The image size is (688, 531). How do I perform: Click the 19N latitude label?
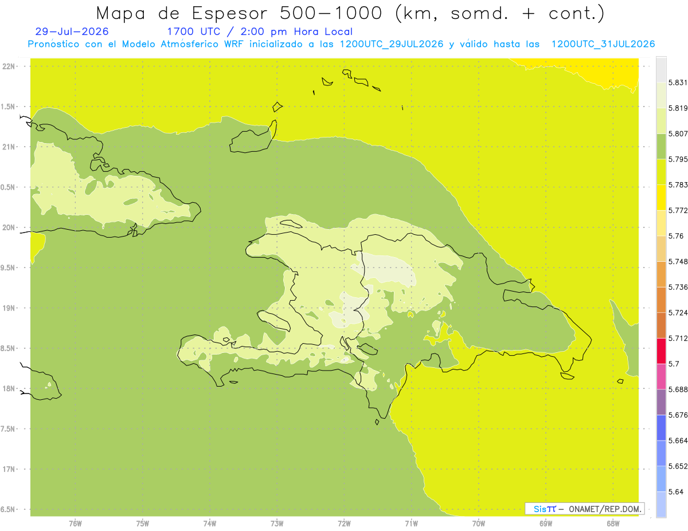[9, 308]
